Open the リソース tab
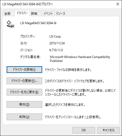The width and height of the screenshot is (122, 136). [x=61, y=14]
